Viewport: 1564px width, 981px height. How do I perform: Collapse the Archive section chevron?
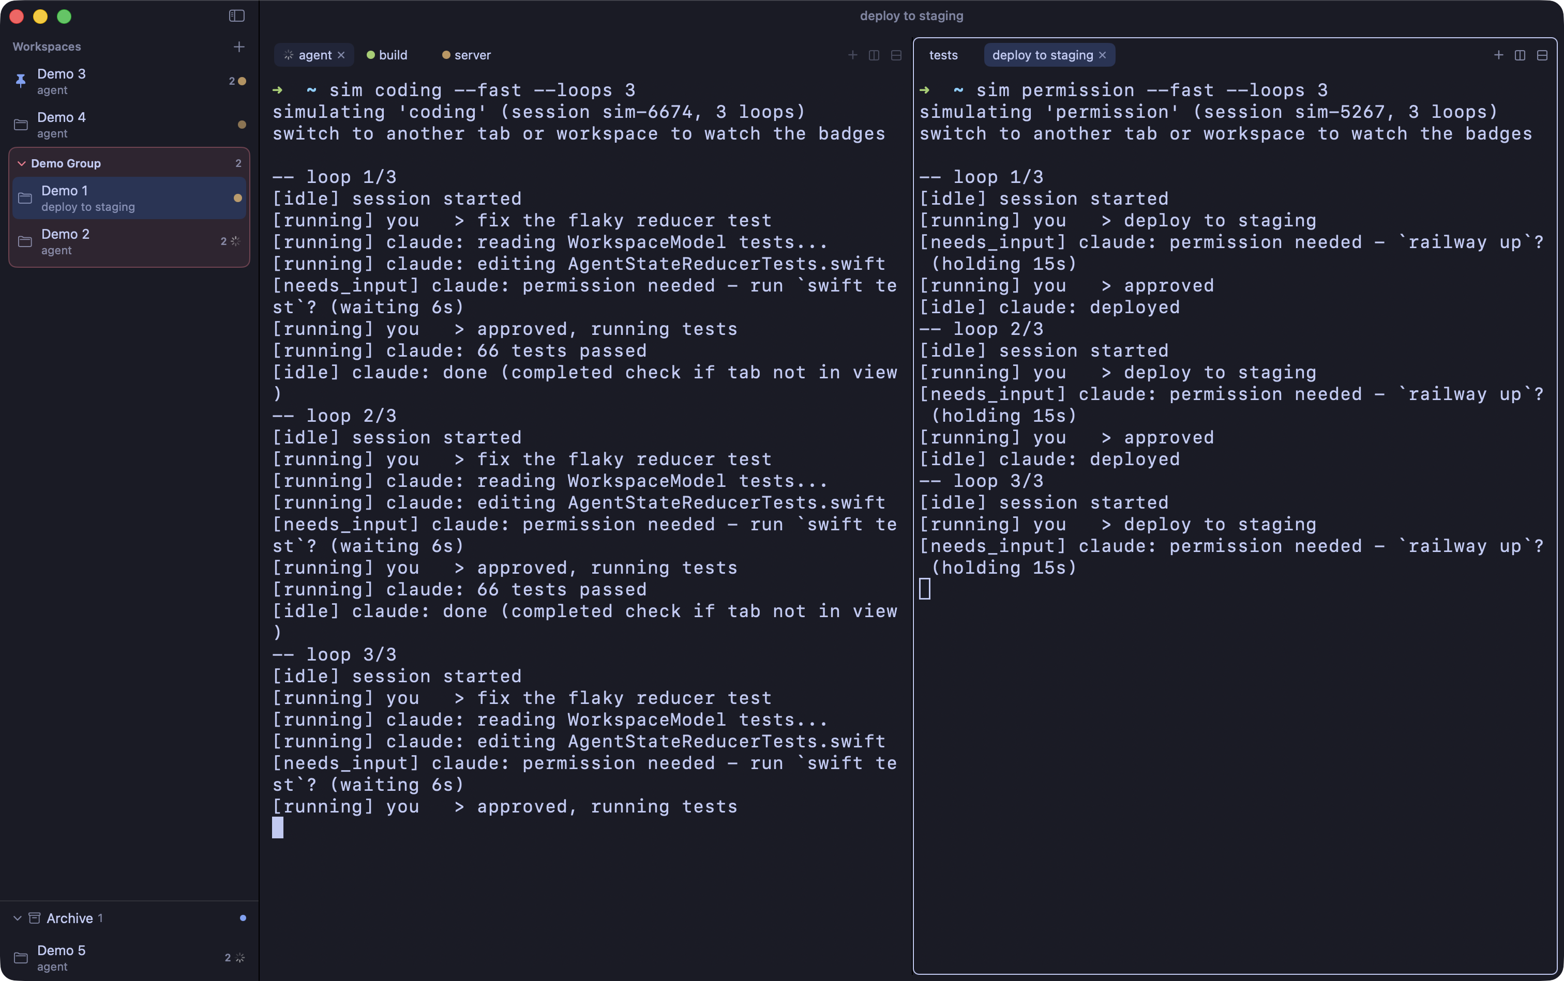[x=18, y=918]
